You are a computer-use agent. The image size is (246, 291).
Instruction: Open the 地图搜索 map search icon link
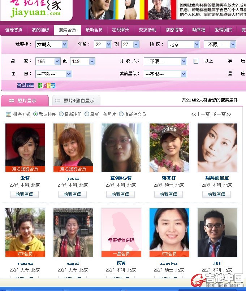tap(47, 86)
